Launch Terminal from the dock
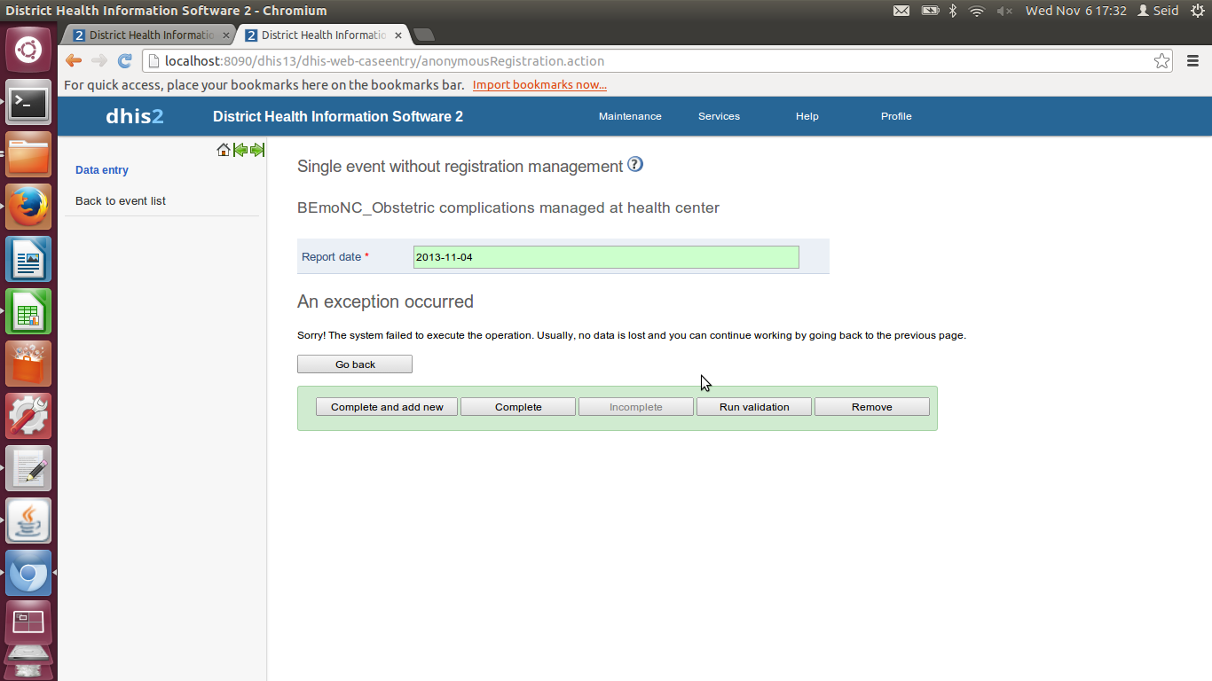 pyautogui.click(x=28, y=103)
